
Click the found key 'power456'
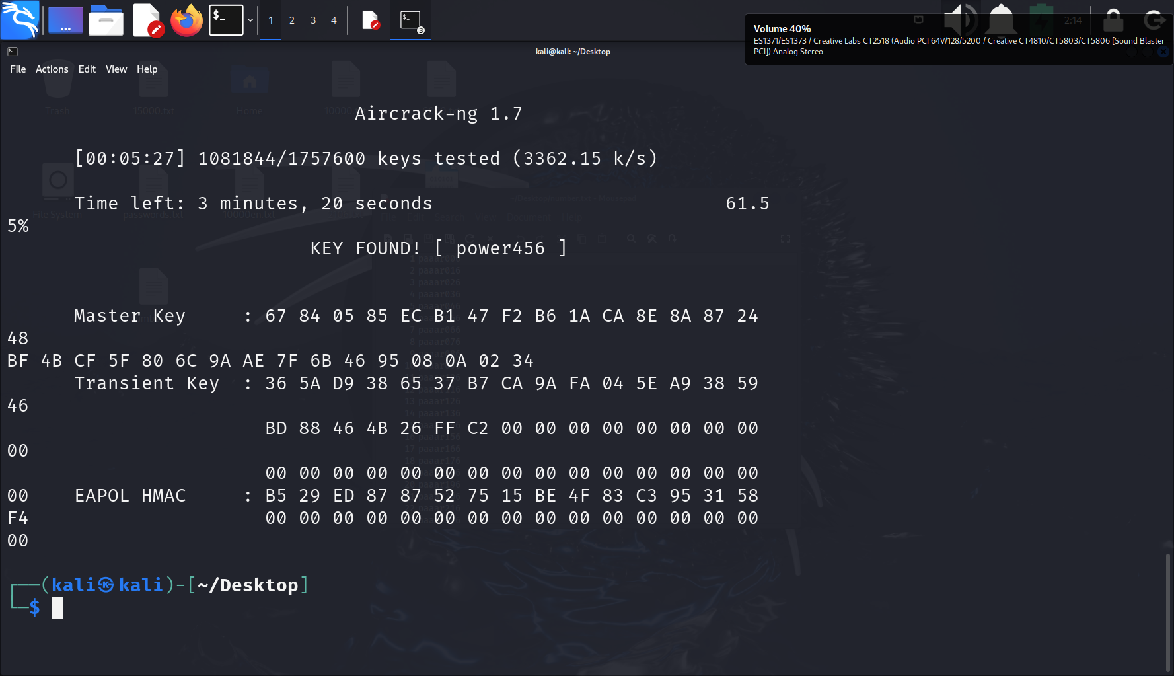501,248
